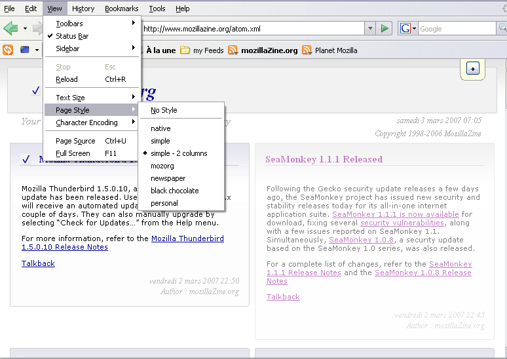Toggle the checkmark beside Mozilla Thunderbird entry
The height and width of the screenshot is (359, 507).
click(x=26, y=159)
